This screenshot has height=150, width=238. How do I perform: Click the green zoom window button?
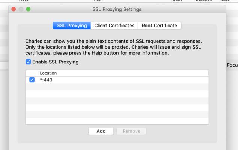click(x=28, y=9)
